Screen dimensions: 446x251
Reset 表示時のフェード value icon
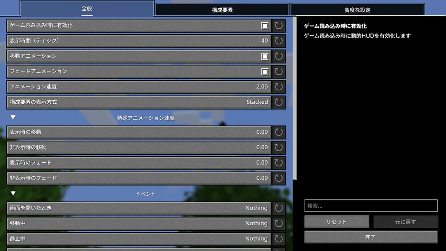click(278, 163)
